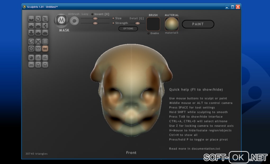Choose the Reduce brush tool

pos(31,42)
